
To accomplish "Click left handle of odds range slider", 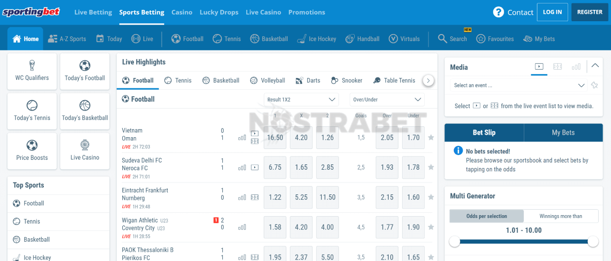I will click(x=455, y=241).
